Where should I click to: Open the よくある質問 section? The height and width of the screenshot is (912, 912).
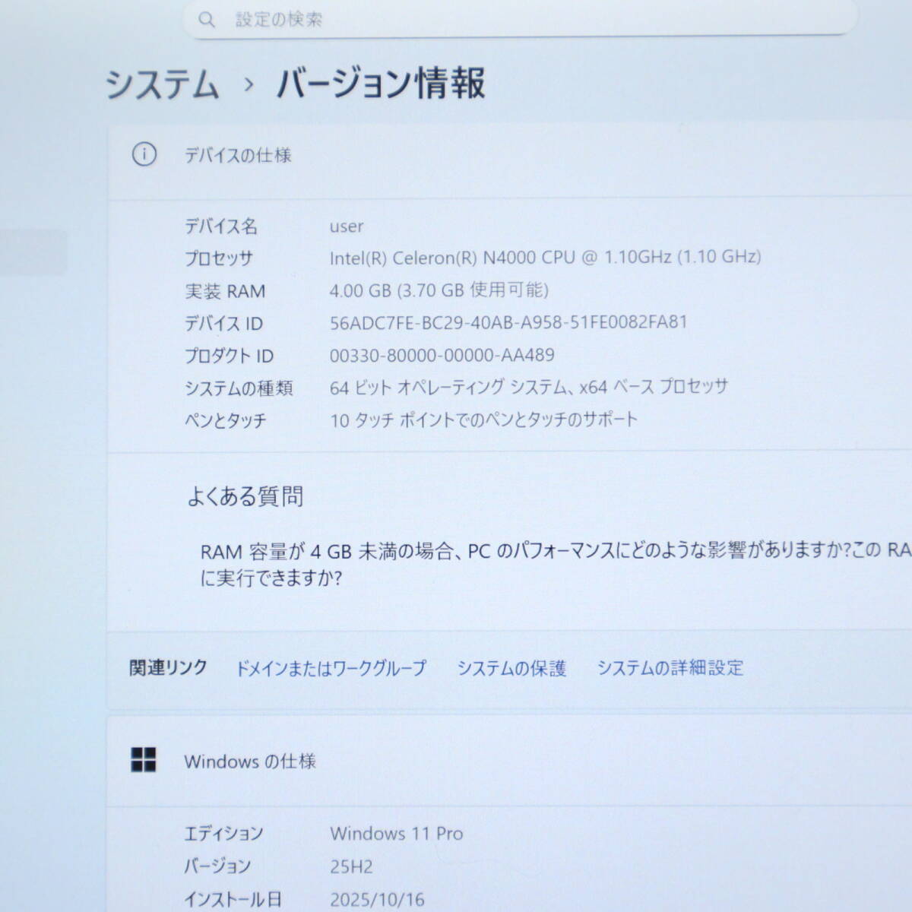247,497
